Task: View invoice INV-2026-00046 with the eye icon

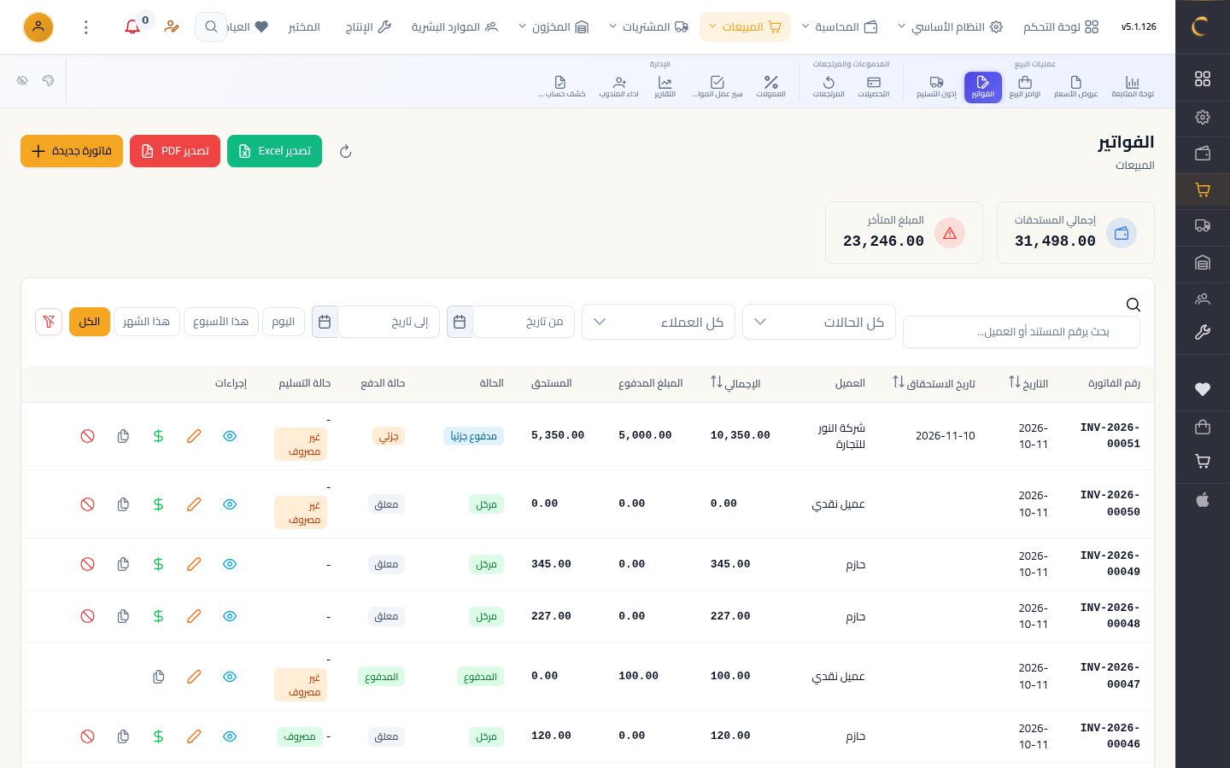Action: point(230,736)
